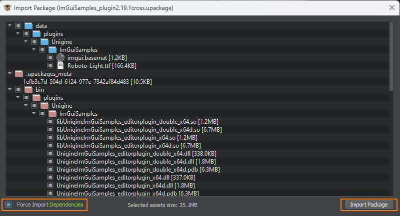Select the 1efb3c7d-504d-6124-977e-7342af84d483 entry
Viewport: 400px width, 216px height.
click(87, 82)
